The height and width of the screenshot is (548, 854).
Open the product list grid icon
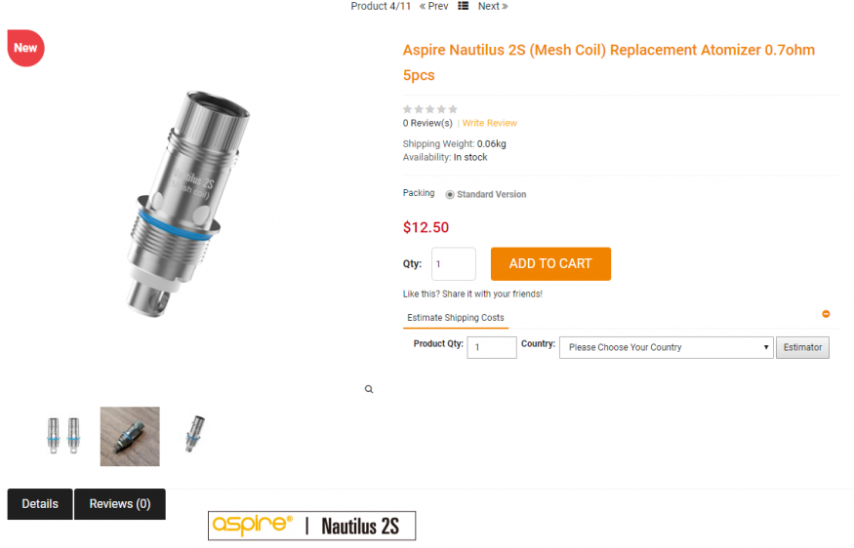pyautogui.click(x=463, y=6)
